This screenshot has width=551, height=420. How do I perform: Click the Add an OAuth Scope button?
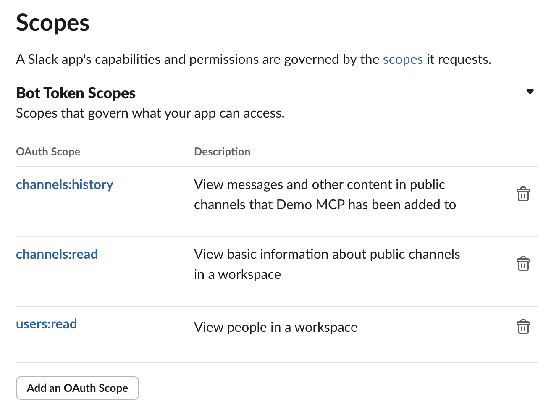coord(77,388)
